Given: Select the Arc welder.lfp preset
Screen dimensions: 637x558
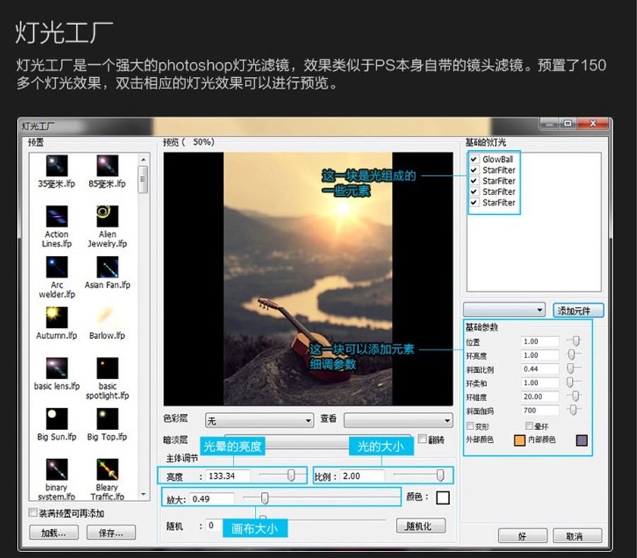Looking at the screenshot, I should 57,267.
